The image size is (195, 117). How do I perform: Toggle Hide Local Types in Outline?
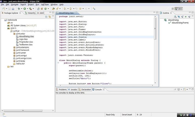tap(189, 17)
